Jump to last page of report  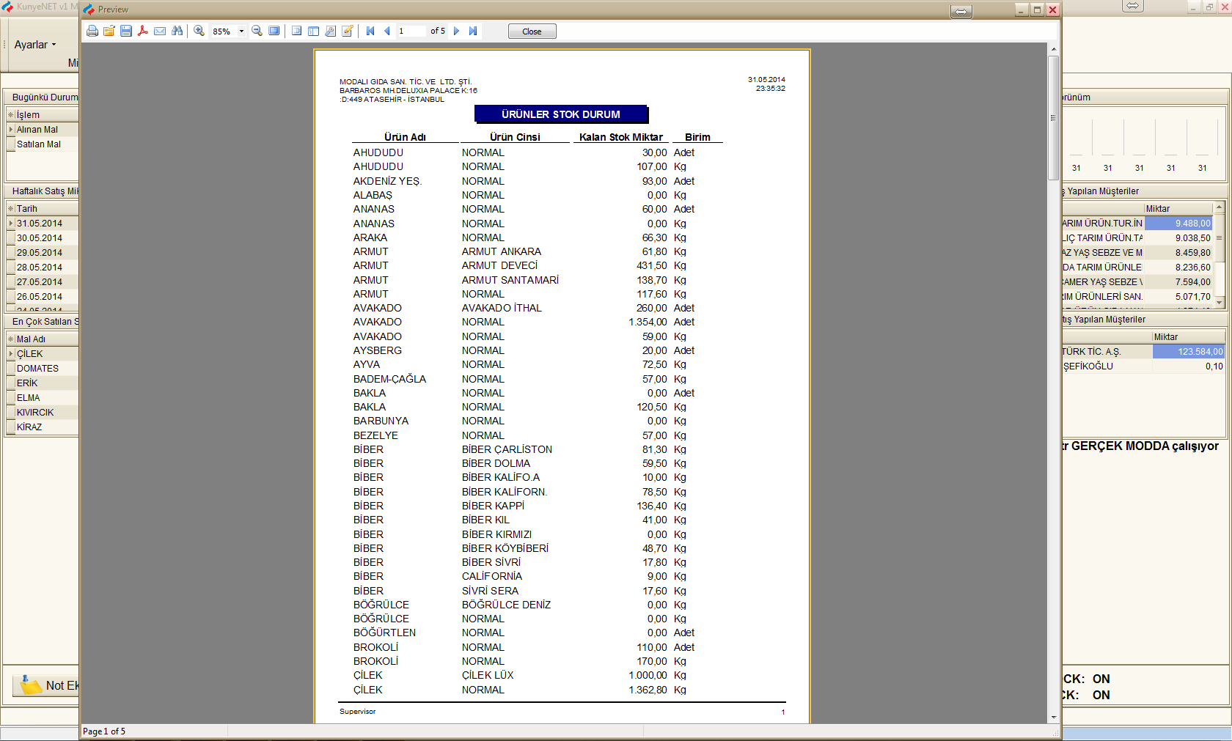click(x=473, y=31)
